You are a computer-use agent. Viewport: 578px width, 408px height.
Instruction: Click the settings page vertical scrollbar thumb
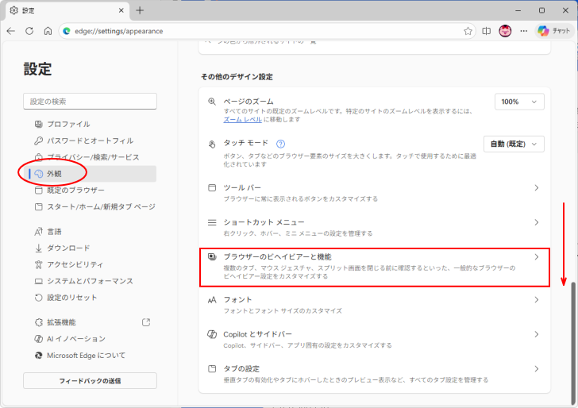573,343
